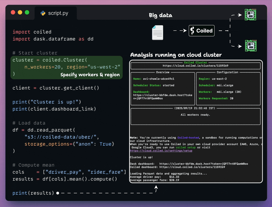The height and width of the screenshot is (207, 272).
Task: Click 'cluster = coiled.Cluster(' code line
Action: point(50,60)
